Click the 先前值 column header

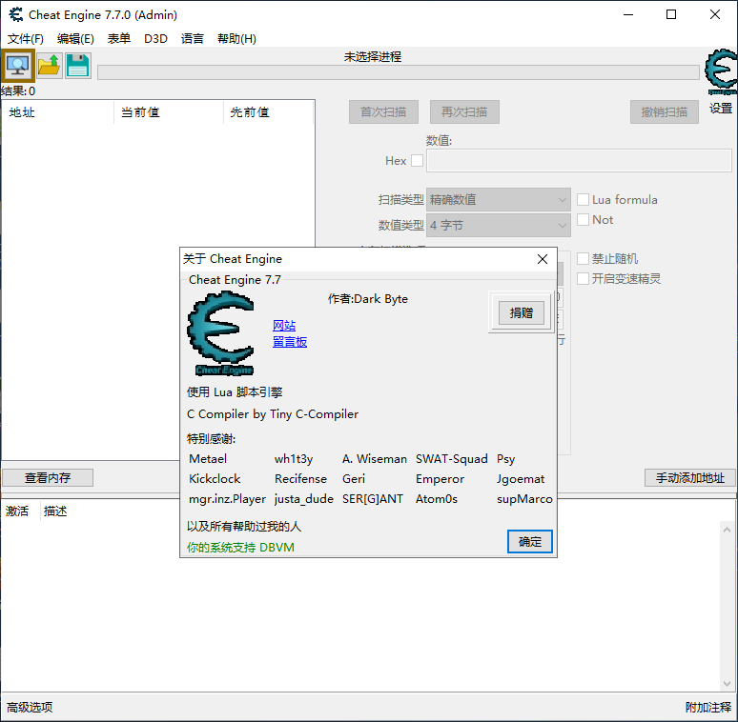[x=268, y=112]
